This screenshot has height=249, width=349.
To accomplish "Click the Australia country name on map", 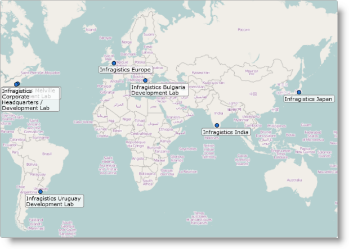I will 294,180.
